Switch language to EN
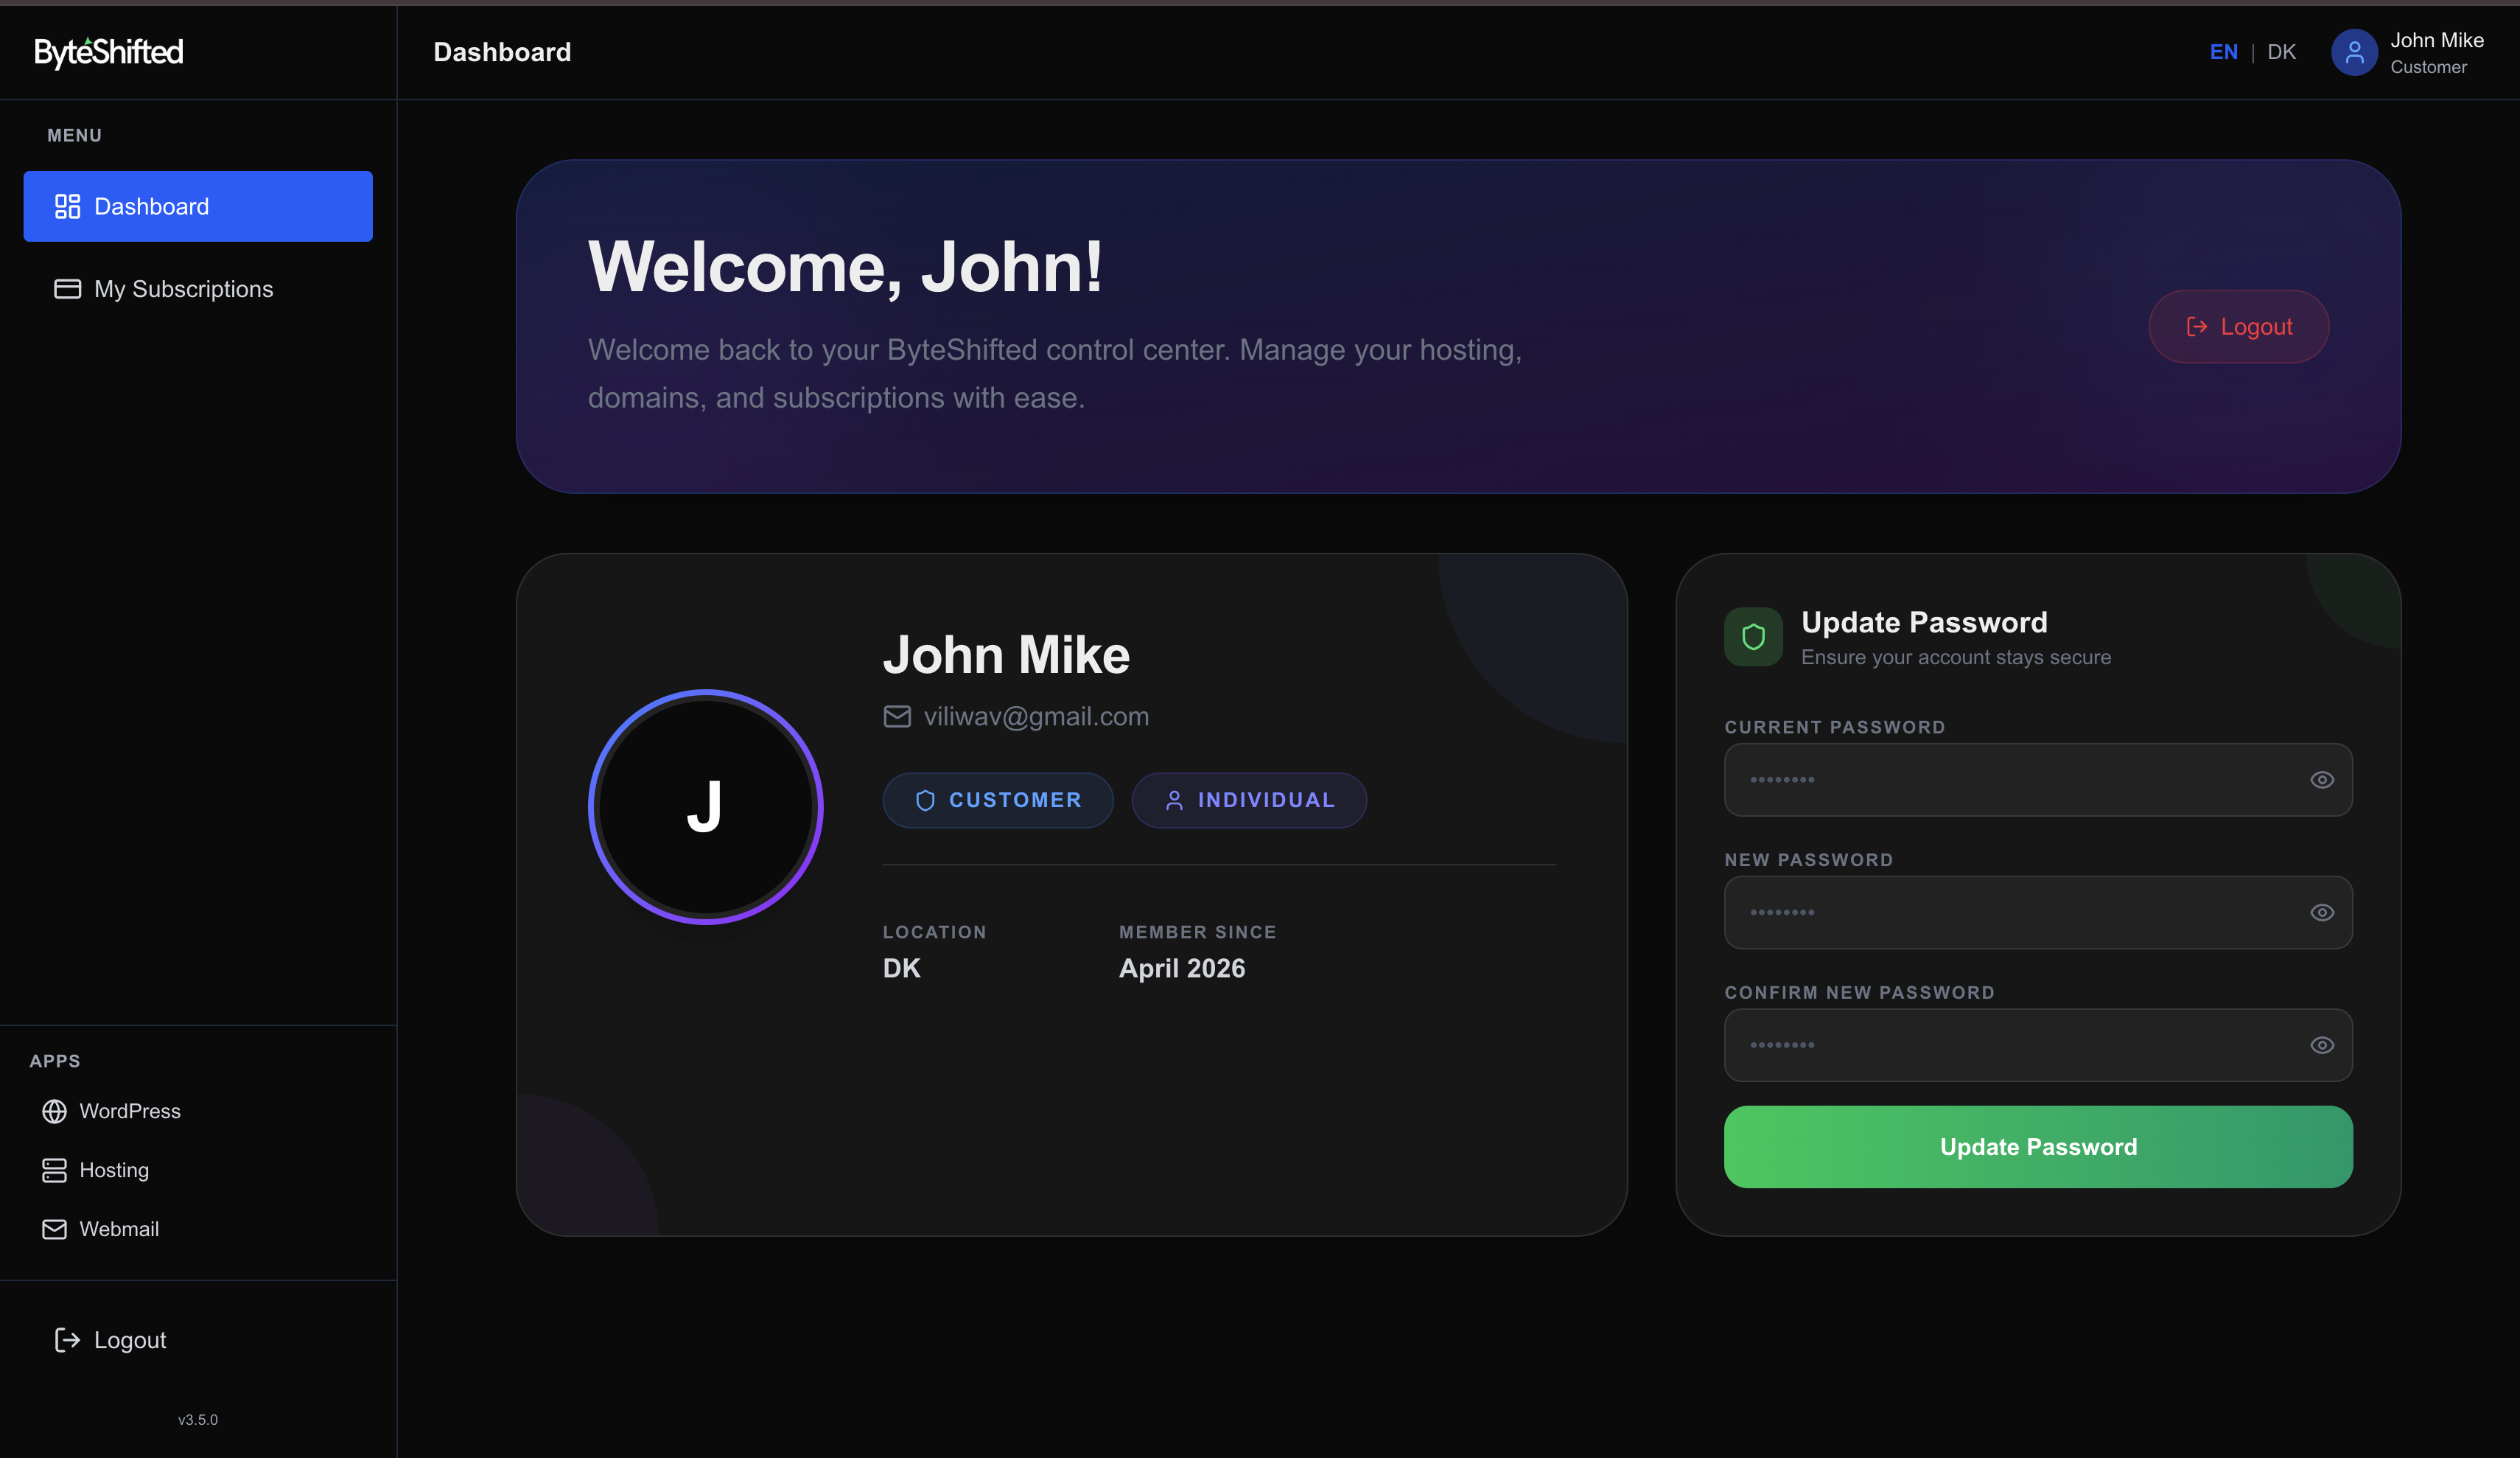This screenshot has width=2520, height=1458. click(x=2223, y=52)
